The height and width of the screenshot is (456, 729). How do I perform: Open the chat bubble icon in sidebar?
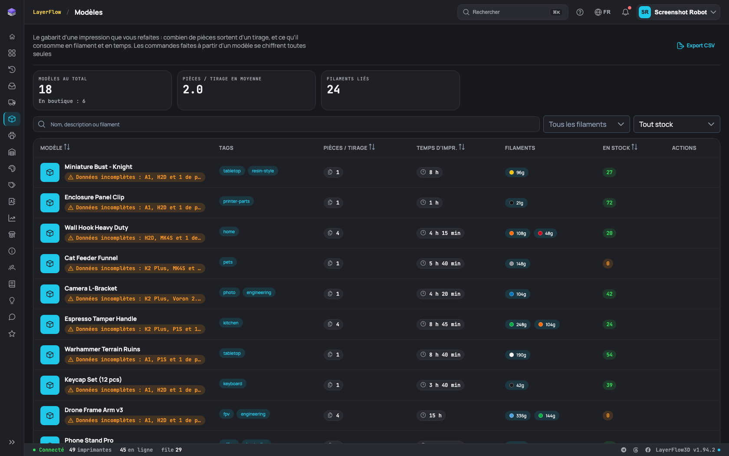pos(12,317)
